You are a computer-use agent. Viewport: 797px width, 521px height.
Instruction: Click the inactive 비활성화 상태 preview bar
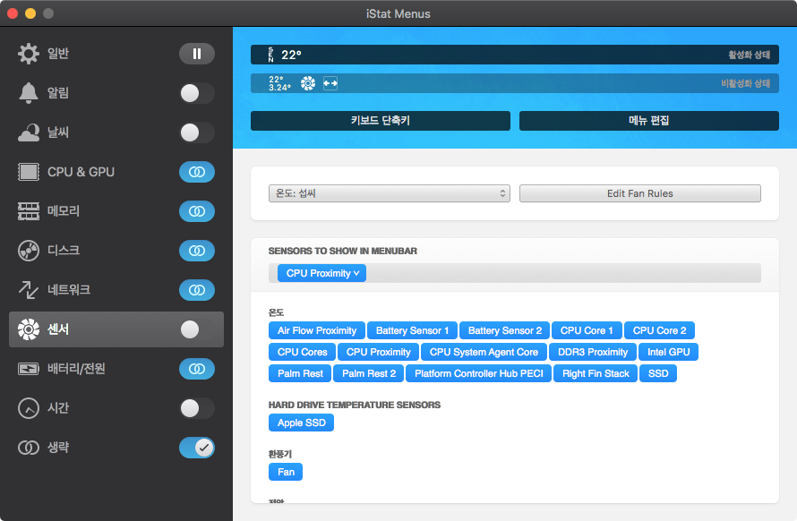515,83
